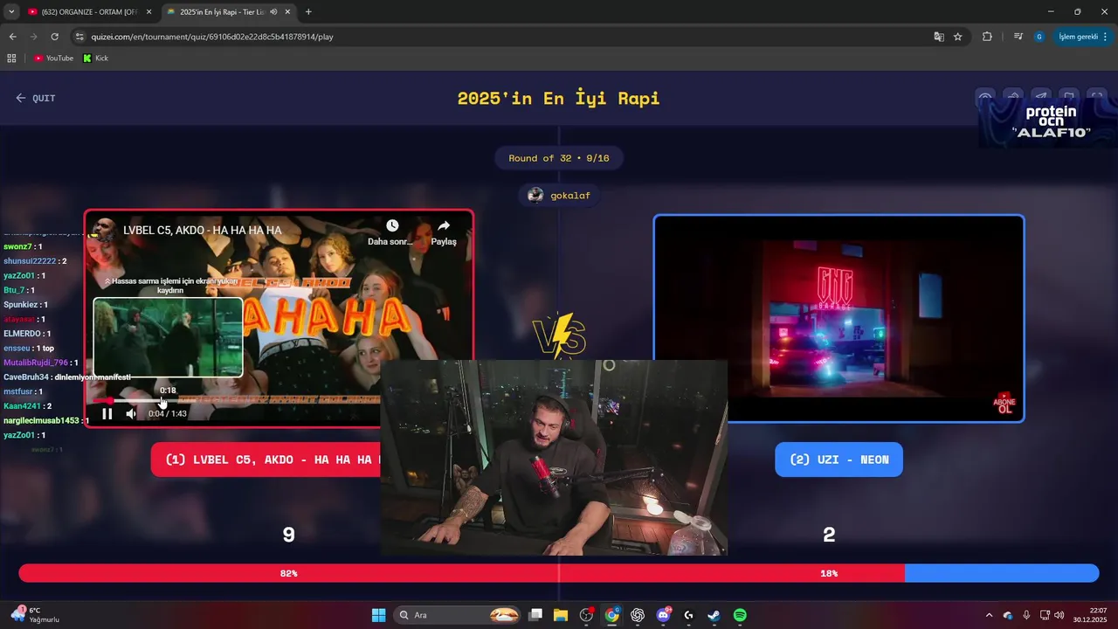1118x629 pixels.
Task: Click the YouTube Watch later clock icon
Action: (392, 226)
